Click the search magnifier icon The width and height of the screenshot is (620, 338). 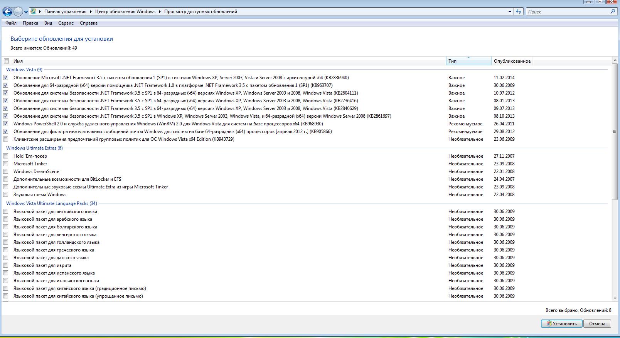point(613,12)
